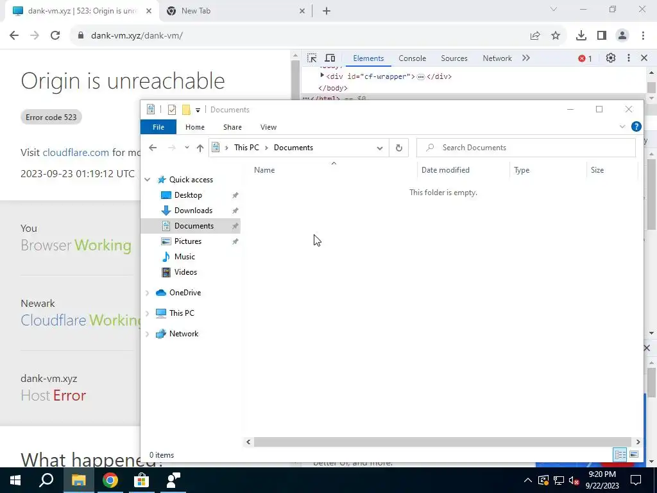Show more DevTools tabs chevron
The image size is (657, 493).
526,58
